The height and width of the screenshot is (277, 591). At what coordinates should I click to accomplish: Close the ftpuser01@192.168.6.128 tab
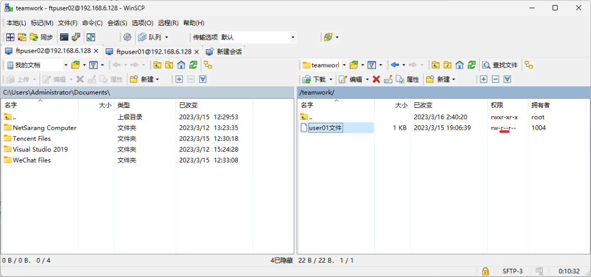pyautogui.click(x=196, y=51)
